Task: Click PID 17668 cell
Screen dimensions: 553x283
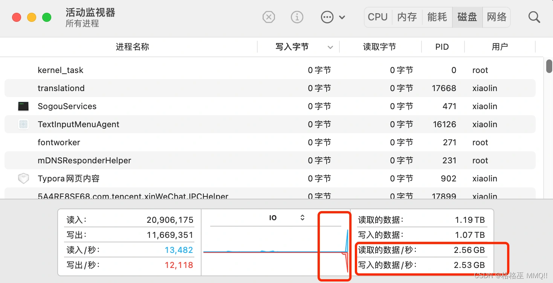Action: pyautogui.click(x=444, y=88)
